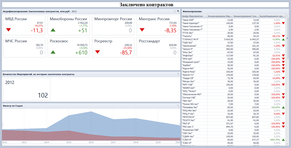Image resolution: width=291 pixels, height=148 pixels.
Task: Click the red arrow in the "ППЦ-Р-экс" row
Action: 283,114
